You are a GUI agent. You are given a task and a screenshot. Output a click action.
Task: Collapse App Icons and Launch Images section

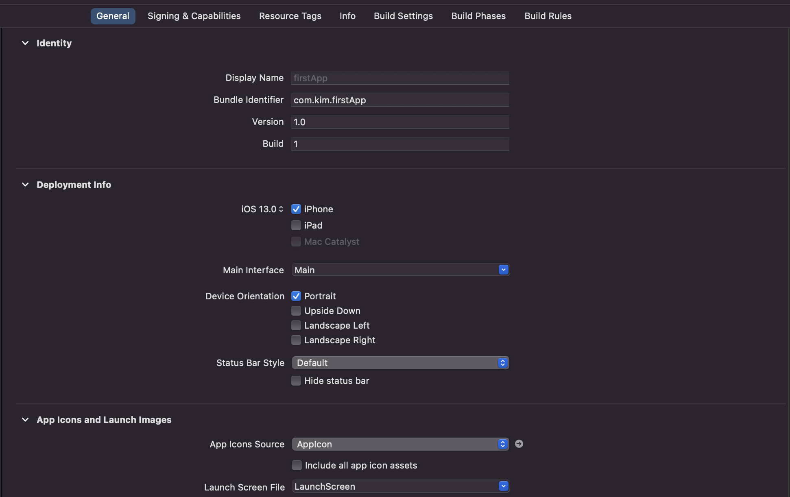25,420
